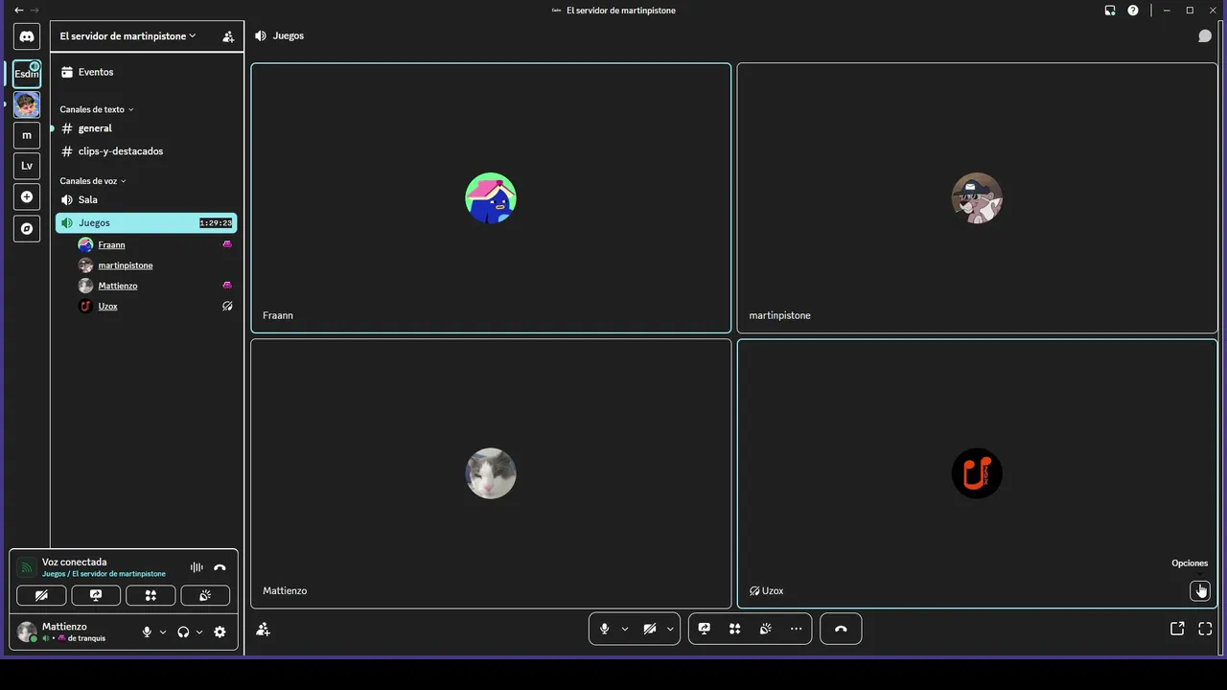Launch activities from call toolbar

click(735, 629)
